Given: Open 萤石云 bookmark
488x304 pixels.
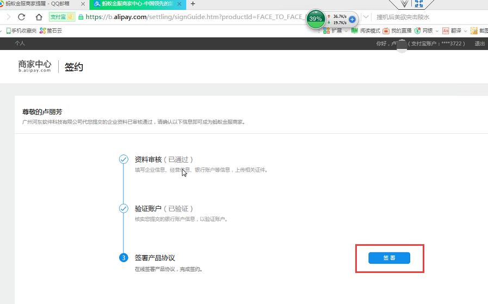Looking at the screenshot, I should 51,30.
